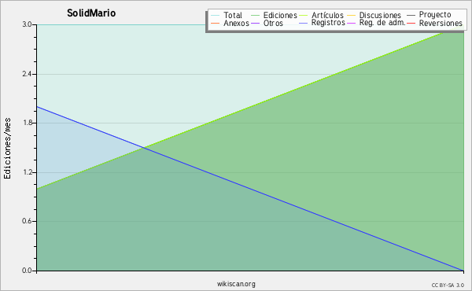472x291 pixels.
Task: Click the 1.2 y-axis tick label
Action: click(27, 172)
